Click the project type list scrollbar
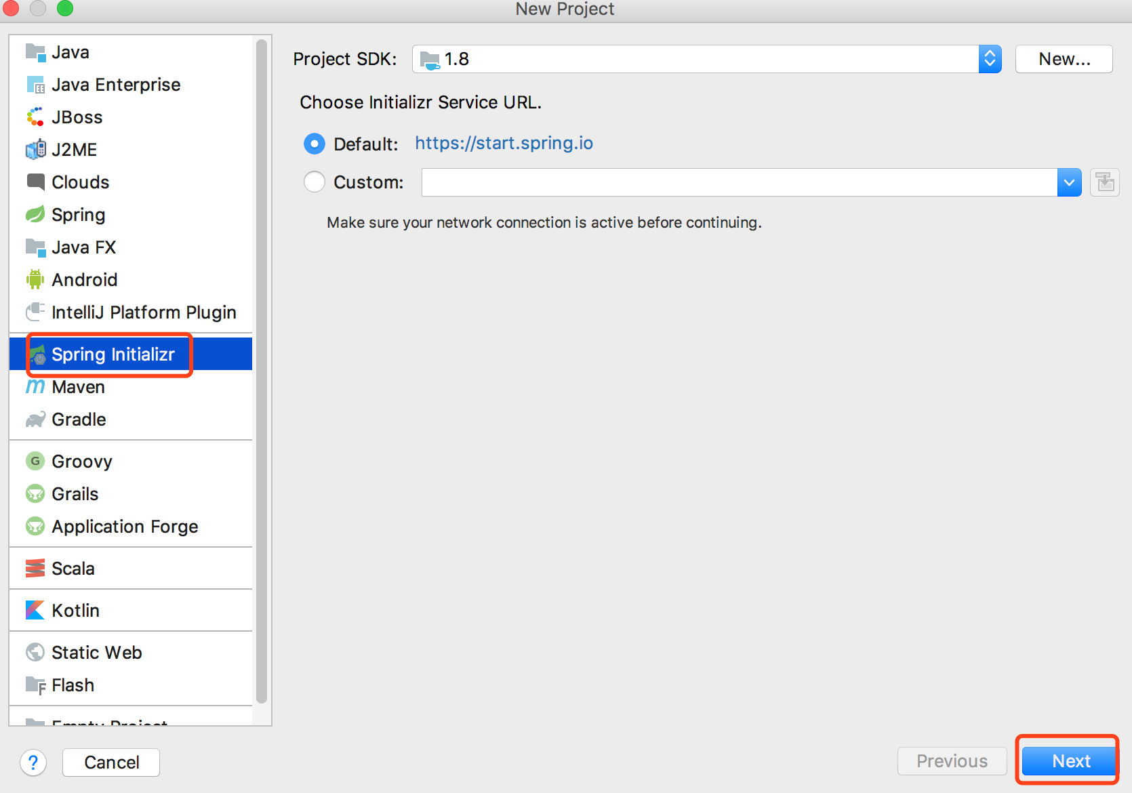 pos(262,371)
